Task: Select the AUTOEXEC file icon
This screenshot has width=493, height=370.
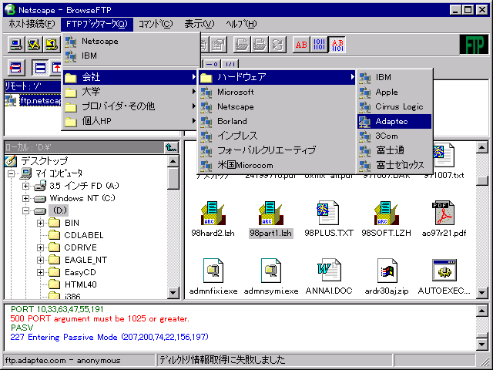Action: click(x=444, y=276)
